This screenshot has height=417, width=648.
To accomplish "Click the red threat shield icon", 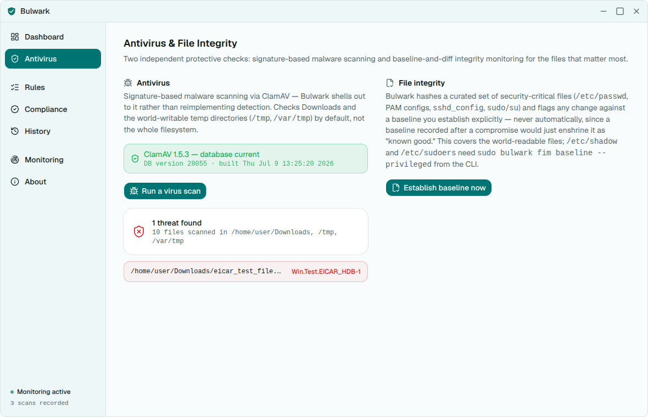I will [139, 232].
